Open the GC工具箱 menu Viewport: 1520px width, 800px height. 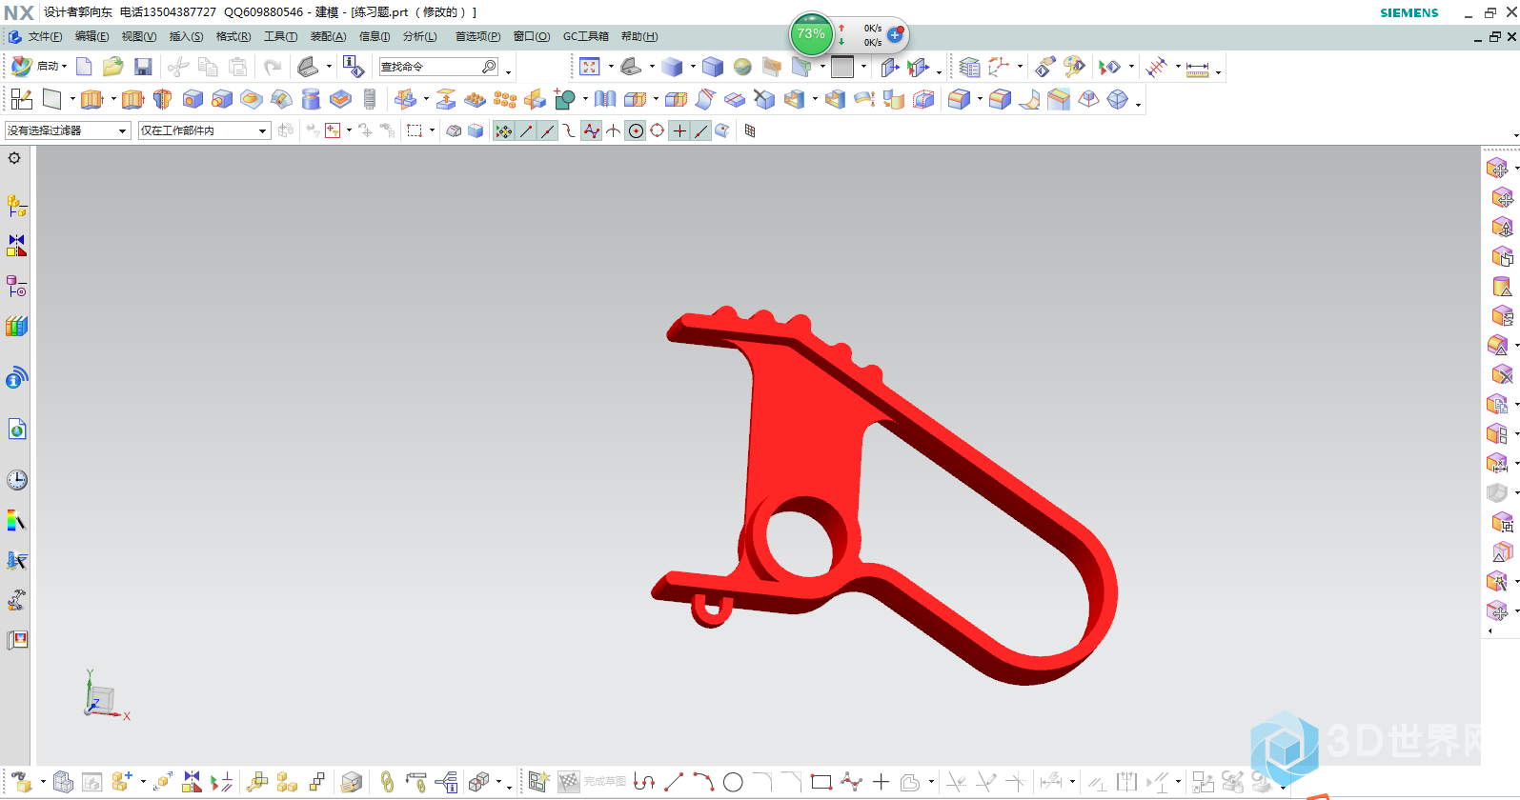pyautogui.click(x=585, y=36)
